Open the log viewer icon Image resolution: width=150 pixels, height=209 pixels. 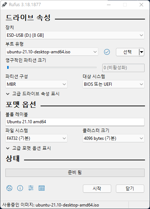42,188
